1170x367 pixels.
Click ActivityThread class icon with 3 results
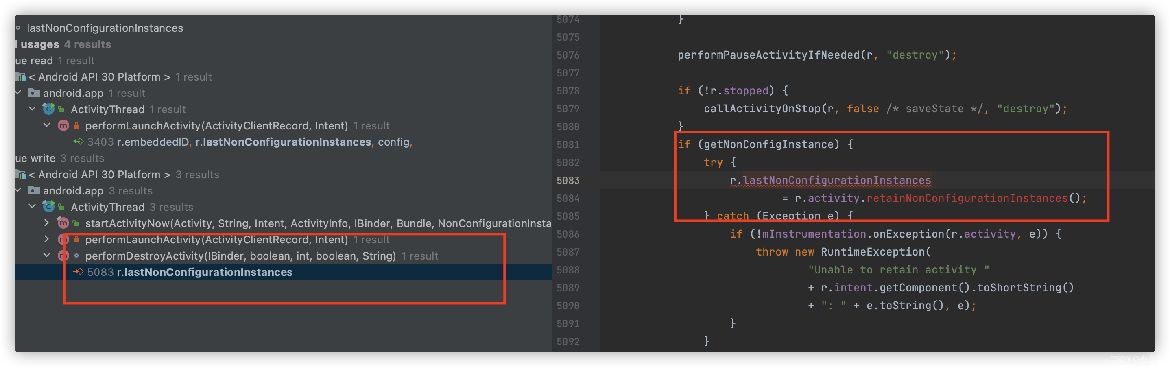point(49,207)
